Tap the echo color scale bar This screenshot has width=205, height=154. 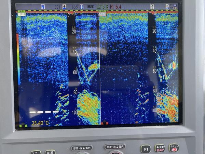[18, 59]
